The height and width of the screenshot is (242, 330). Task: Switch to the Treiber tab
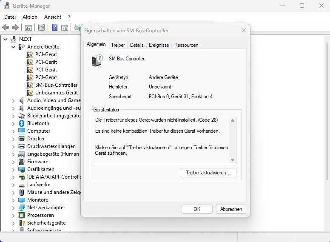[x=118, y=45]
